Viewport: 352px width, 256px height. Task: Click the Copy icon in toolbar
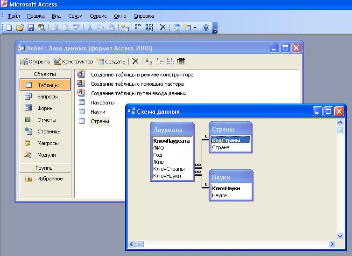[x=100, y=28]
